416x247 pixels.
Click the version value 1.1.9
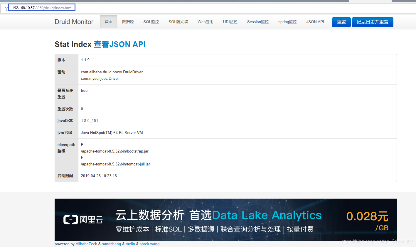coord(85,60)
